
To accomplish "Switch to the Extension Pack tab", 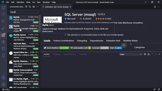I will coord(113,41).
